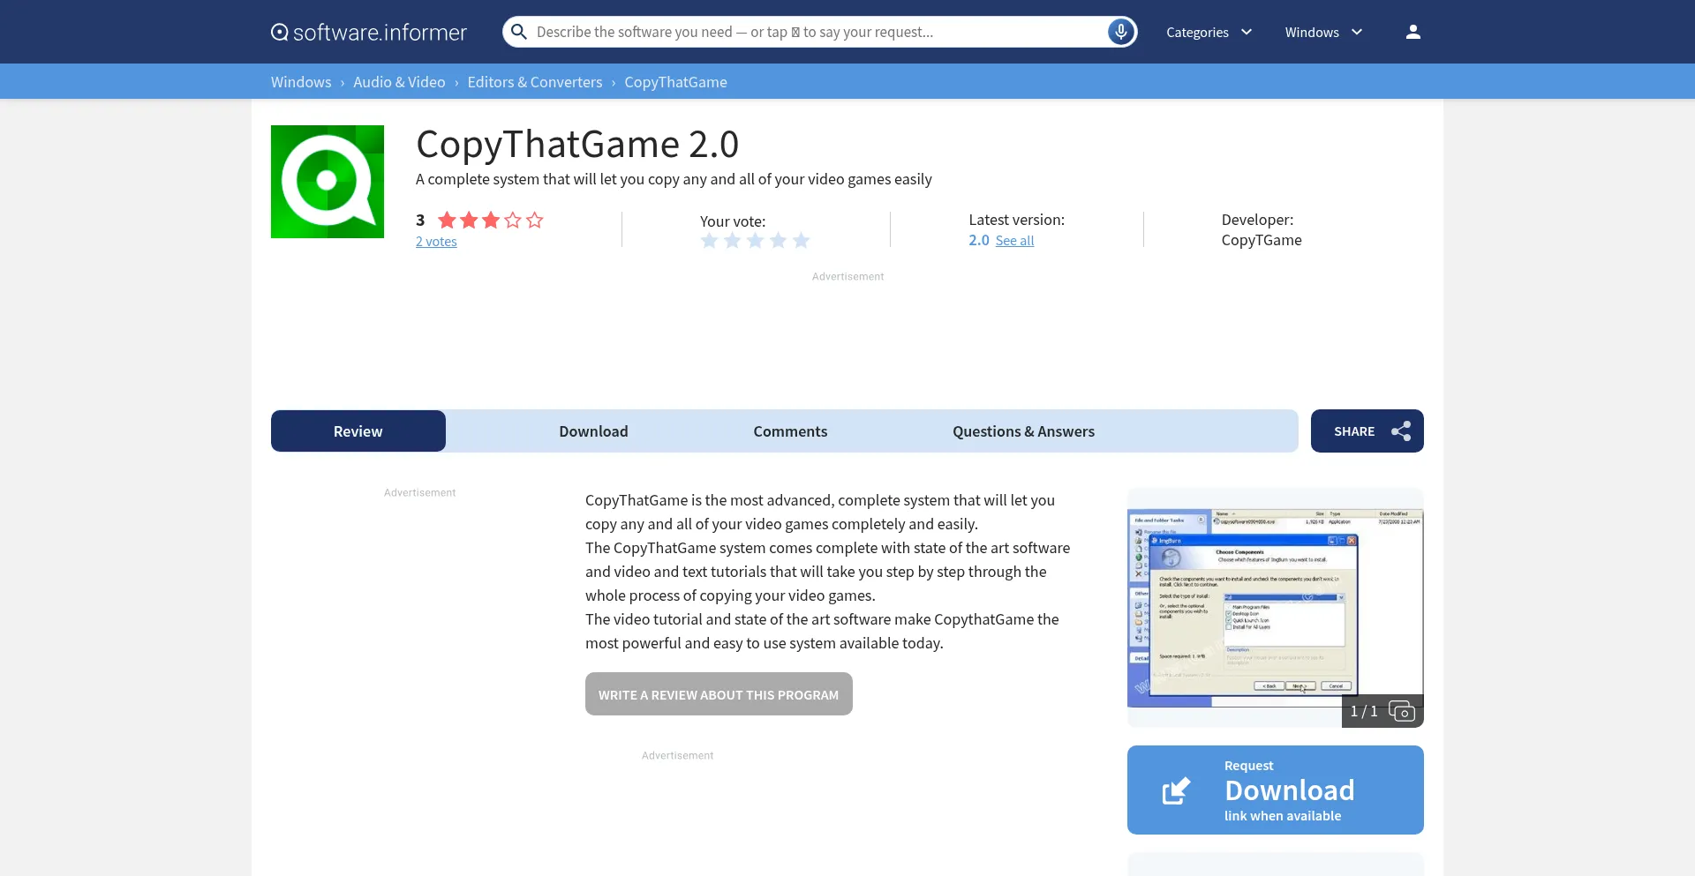Click the download arrow icon in Request Download
The width and height of the screenshot is (1695, 876).
[x=1176, y=790]
